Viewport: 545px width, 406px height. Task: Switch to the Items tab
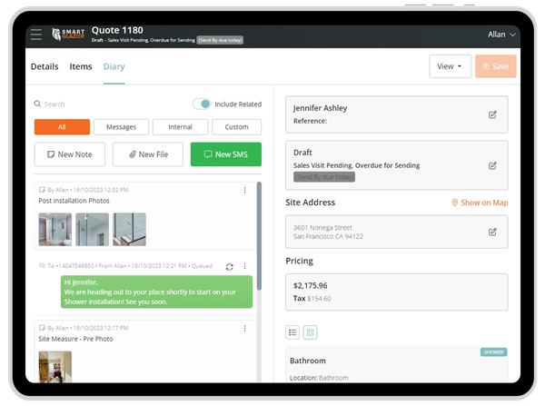81,66
